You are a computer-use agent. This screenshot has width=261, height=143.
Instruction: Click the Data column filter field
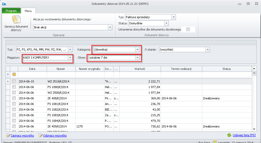click(x=32, y=74)
